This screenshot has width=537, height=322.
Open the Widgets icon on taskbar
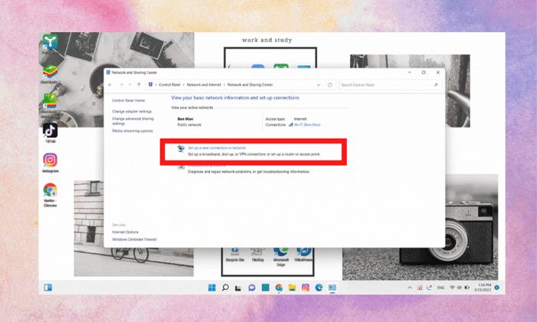[48, 287]
